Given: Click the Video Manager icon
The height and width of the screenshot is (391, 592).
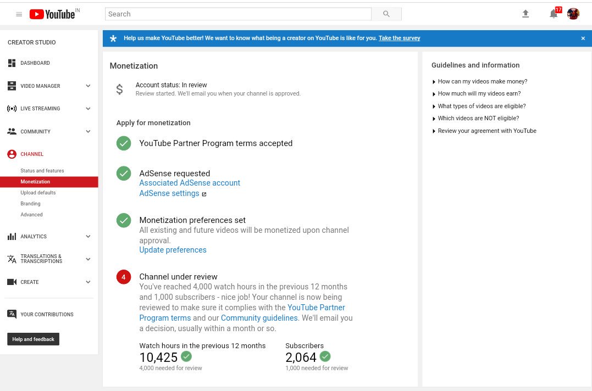Looking at the screenshot, I should coord(12,86).
